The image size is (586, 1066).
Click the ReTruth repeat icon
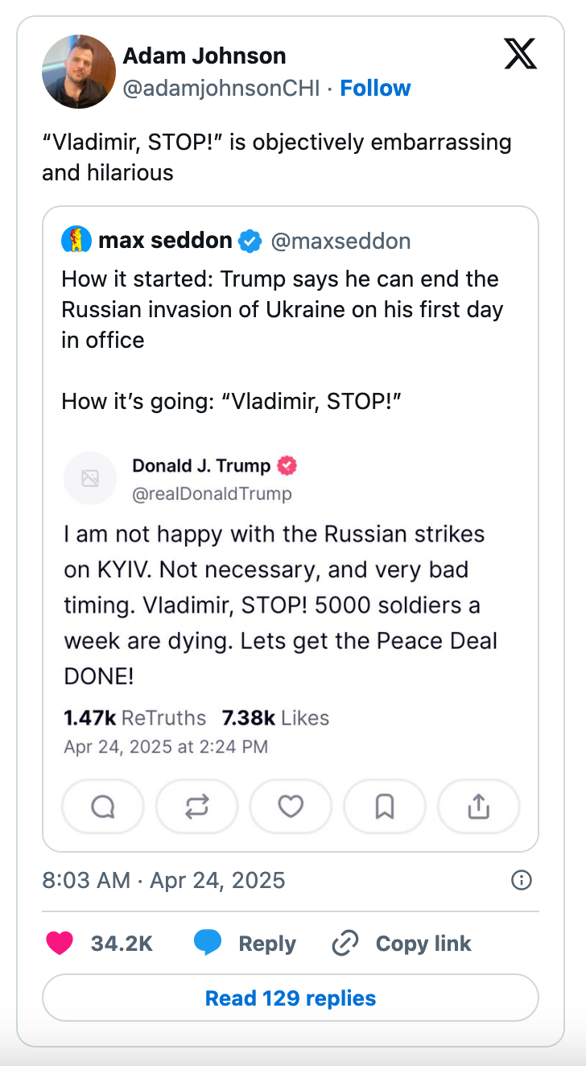[196, 806]
